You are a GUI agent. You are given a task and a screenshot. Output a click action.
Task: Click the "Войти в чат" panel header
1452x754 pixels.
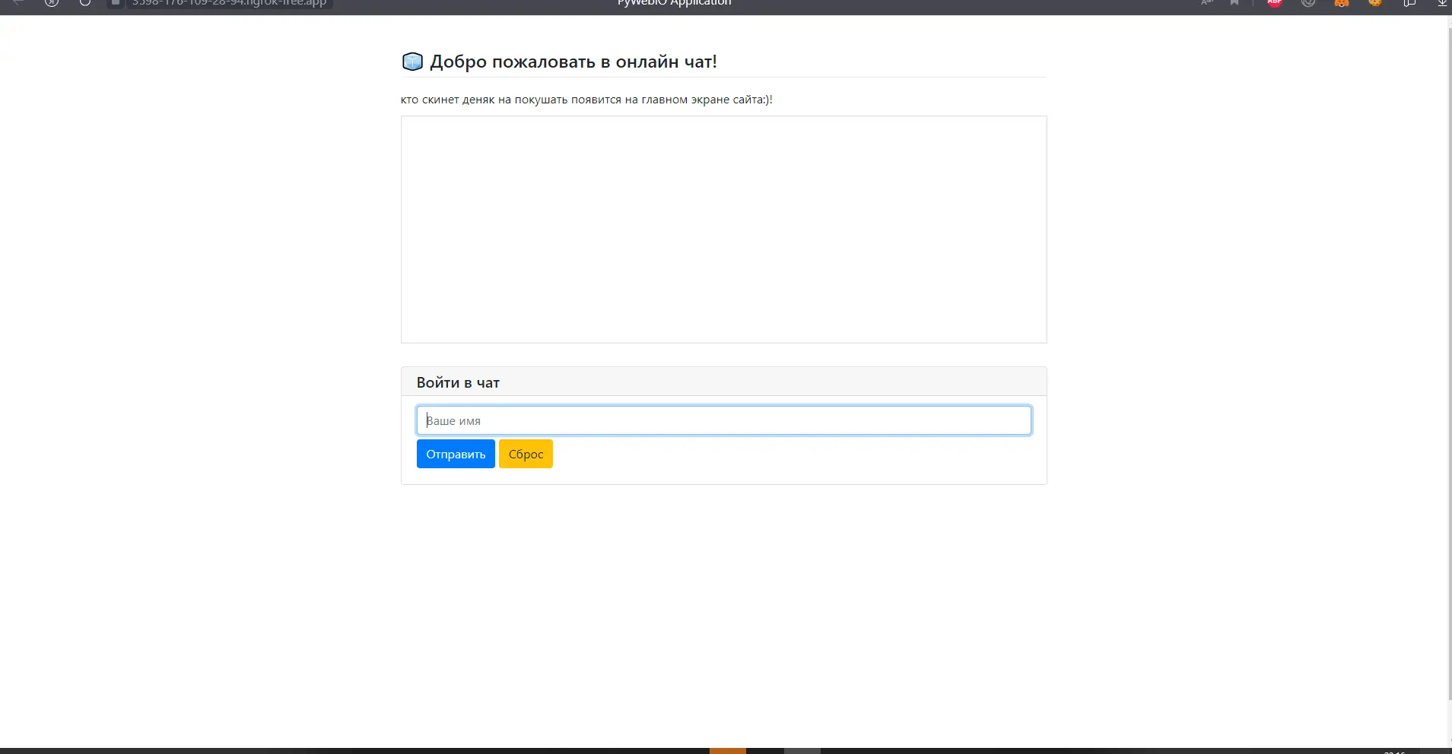(x=723, y=382)
